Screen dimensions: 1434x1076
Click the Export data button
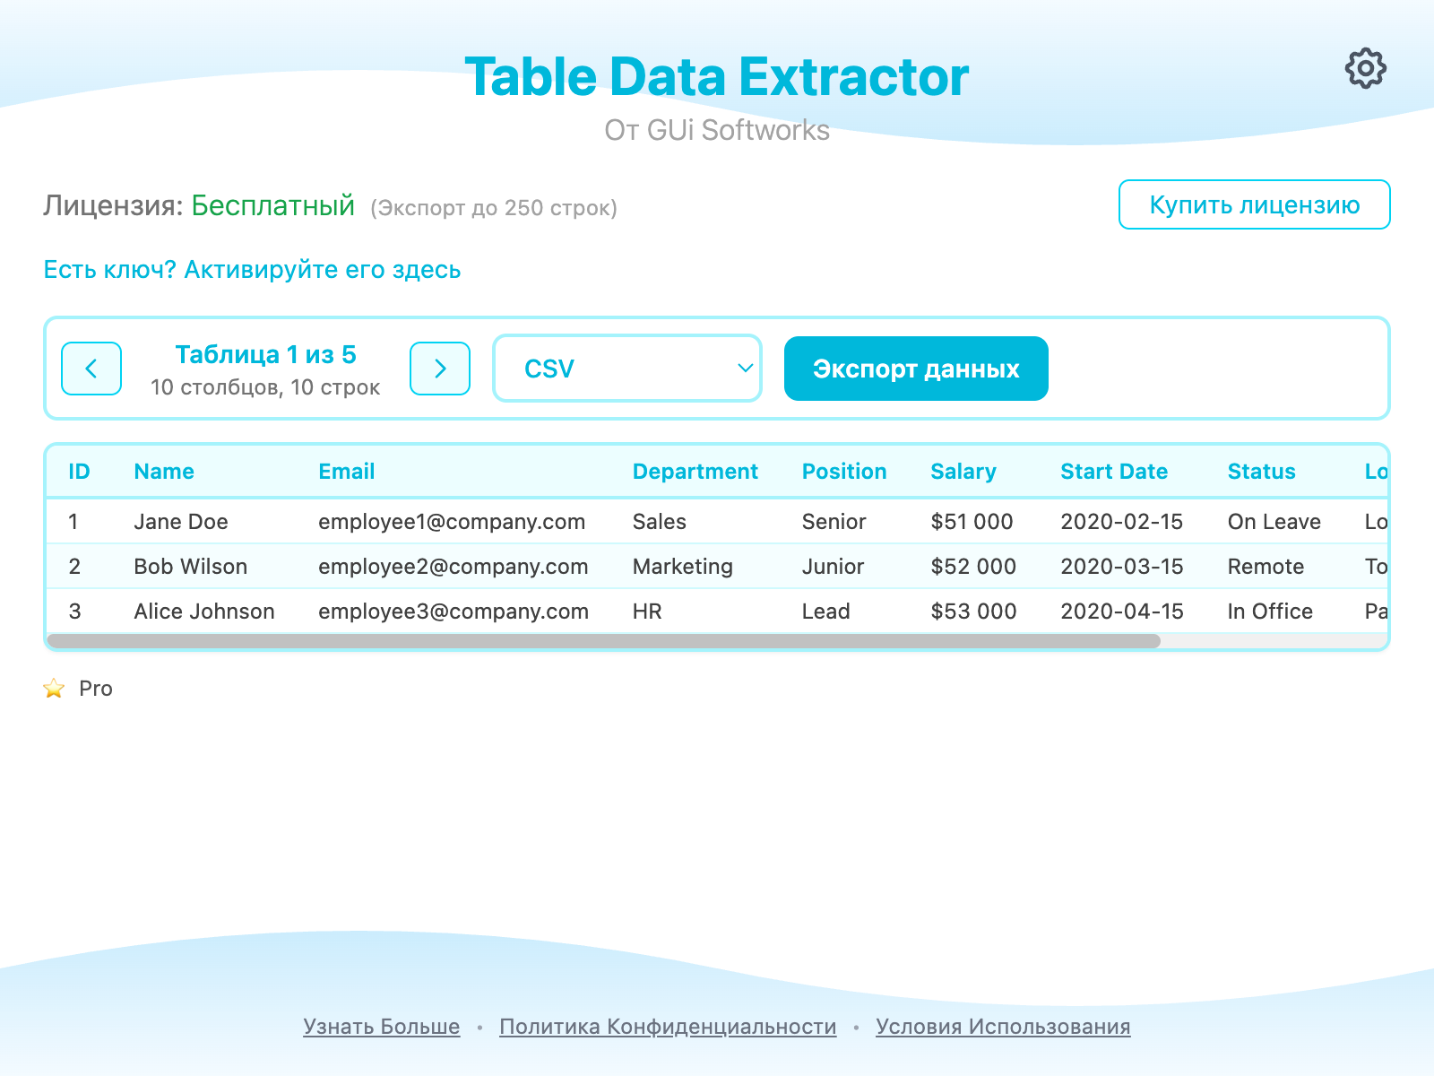[x=915, y=369]
